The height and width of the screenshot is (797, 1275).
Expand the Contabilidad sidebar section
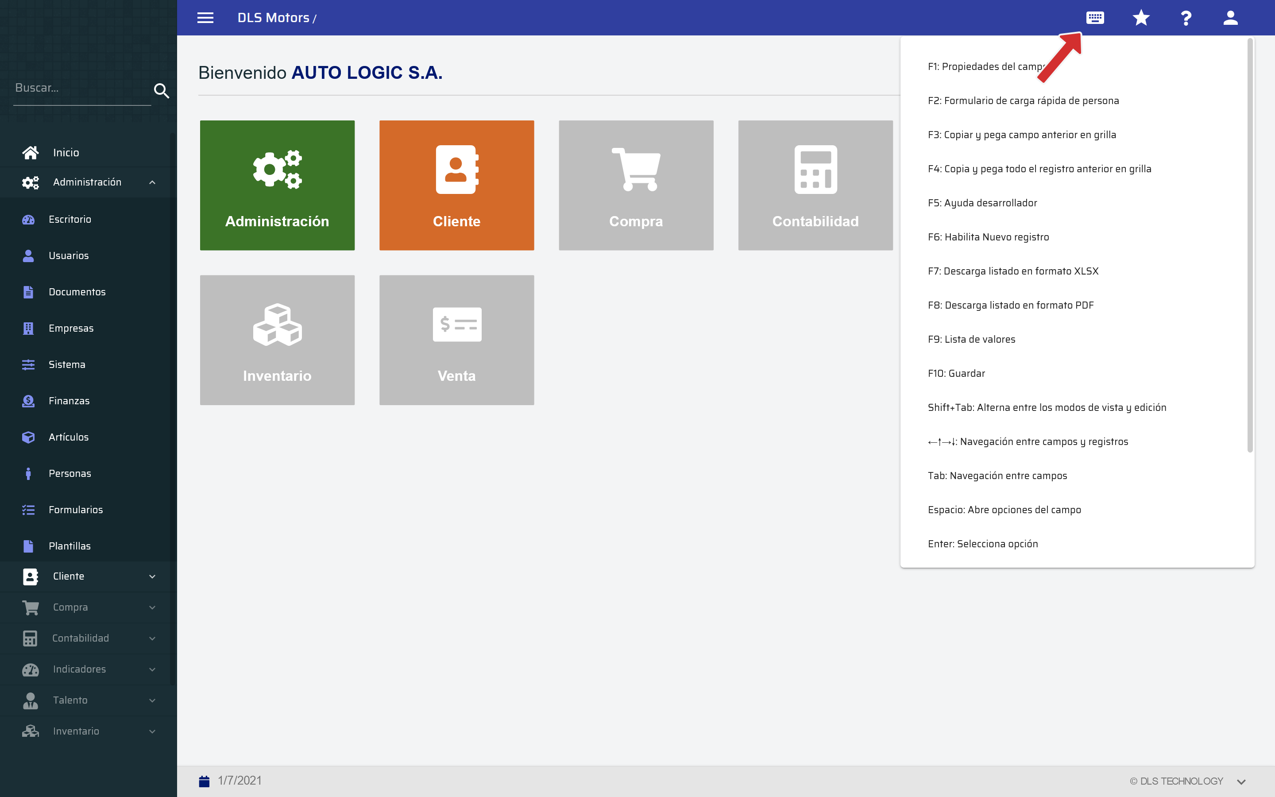coord(152,638)
